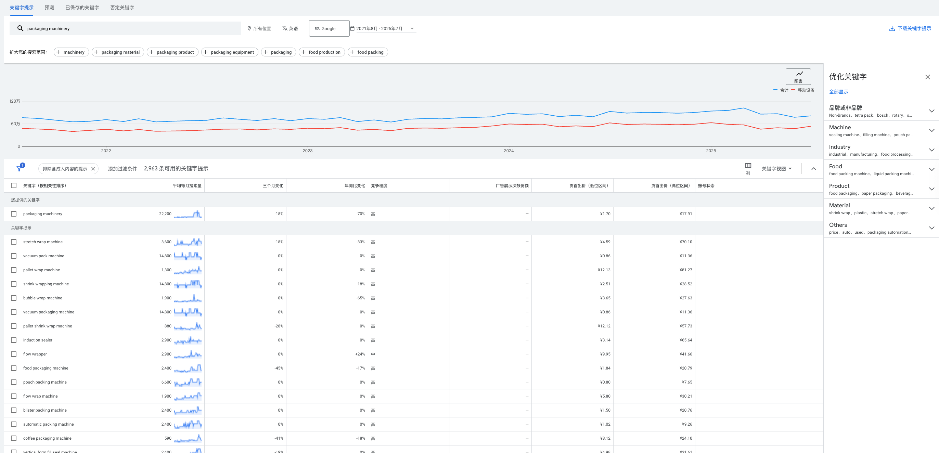Click trend sparkline for packaging machinery
The width and height of the screenshot is (939, 453).
click(188, 214)
